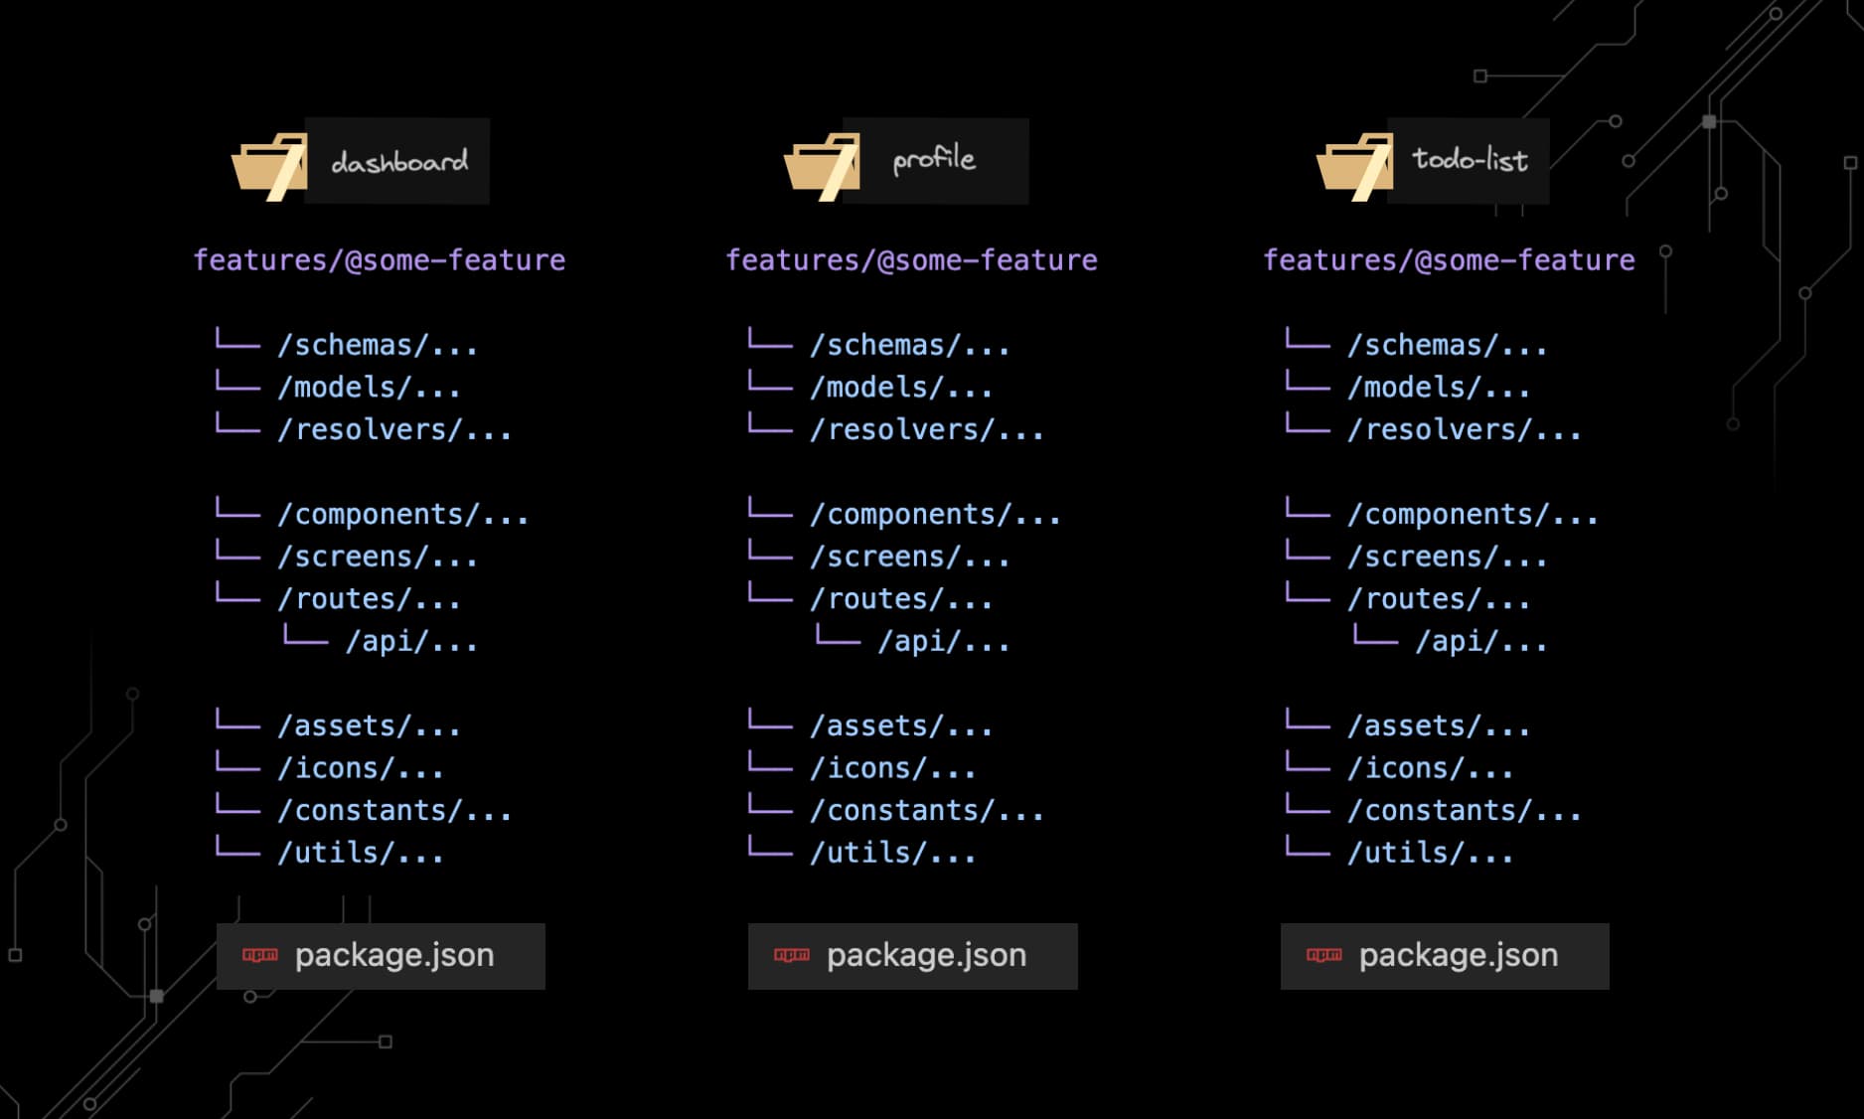The height and width of the screenshot is (1119, 1864).
Task: Click npm icon under dashboard column
Action: pyautogui.click(x=260, y=955)
